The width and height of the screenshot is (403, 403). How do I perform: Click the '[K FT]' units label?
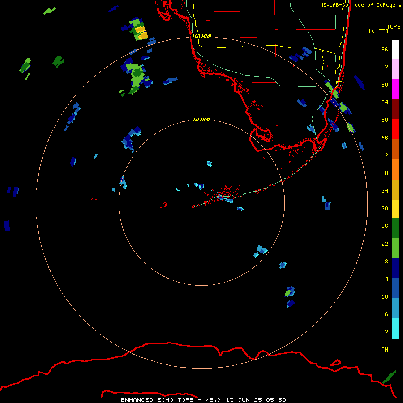click(378, 31)
